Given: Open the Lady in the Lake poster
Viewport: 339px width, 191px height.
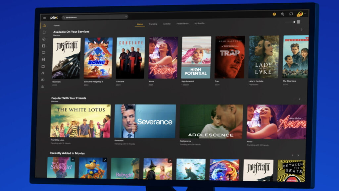Looking at the screenshot, I should tap(264, 57).
